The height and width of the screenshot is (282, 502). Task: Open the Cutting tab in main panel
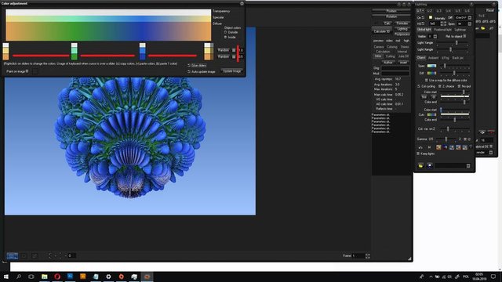(x=390, y=56)
